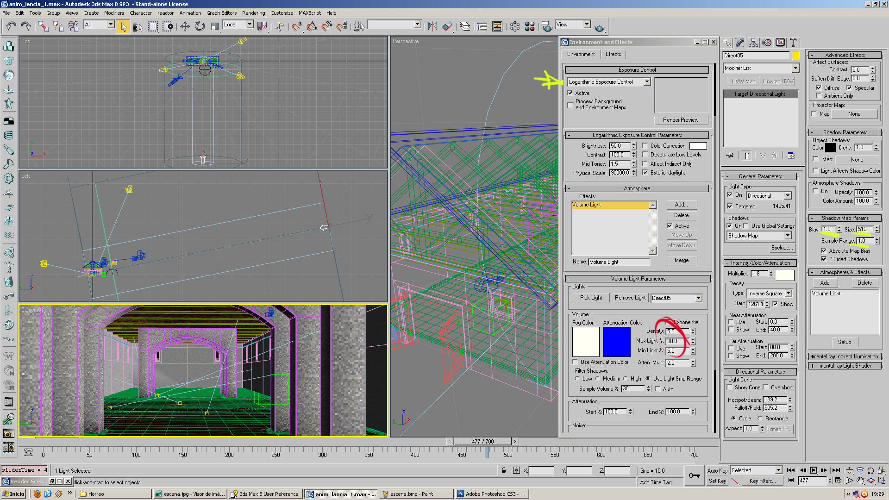
Task: Select the Select and Rotate tool
Action: click(200, 26)
